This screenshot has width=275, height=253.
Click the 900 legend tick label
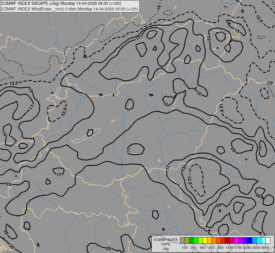pos(221,248)
